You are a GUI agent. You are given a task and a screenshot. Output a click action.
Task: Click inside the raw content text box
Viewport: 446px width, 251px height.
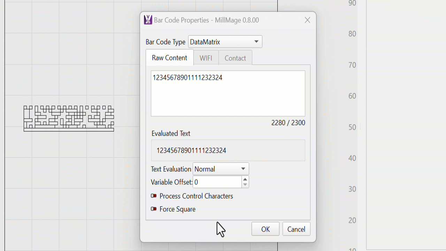[x=228, y=93]
